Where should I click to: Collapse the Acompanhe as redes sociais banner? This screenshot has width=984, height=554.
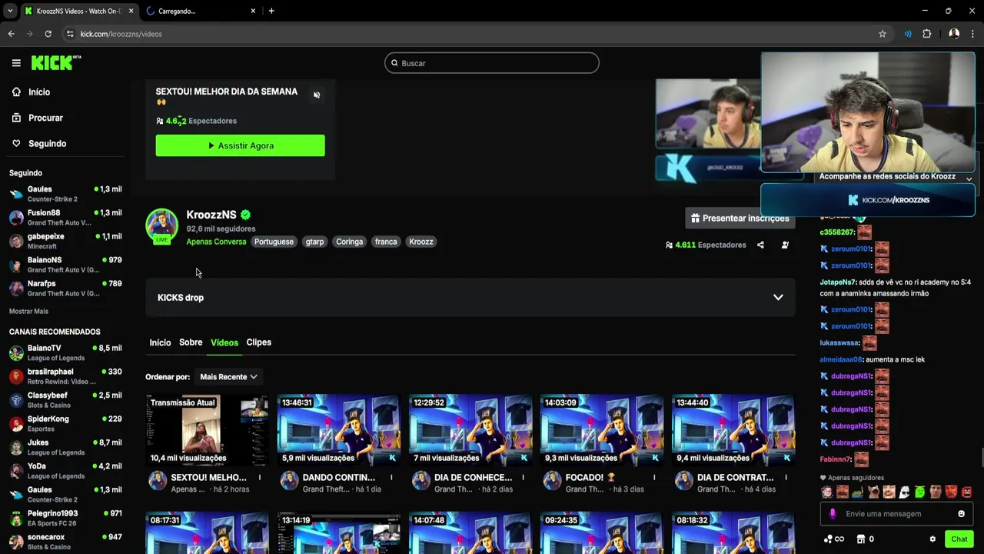(x=969, y=178)
